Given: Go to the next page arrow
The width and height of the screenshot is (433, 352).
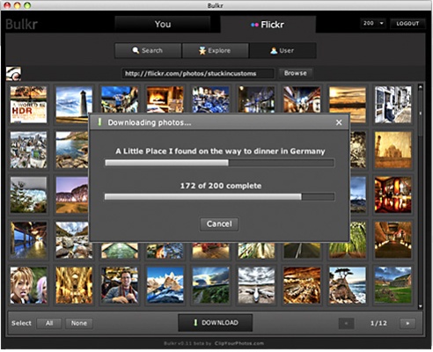Looking at the screenshot, I should pos(407,323).
